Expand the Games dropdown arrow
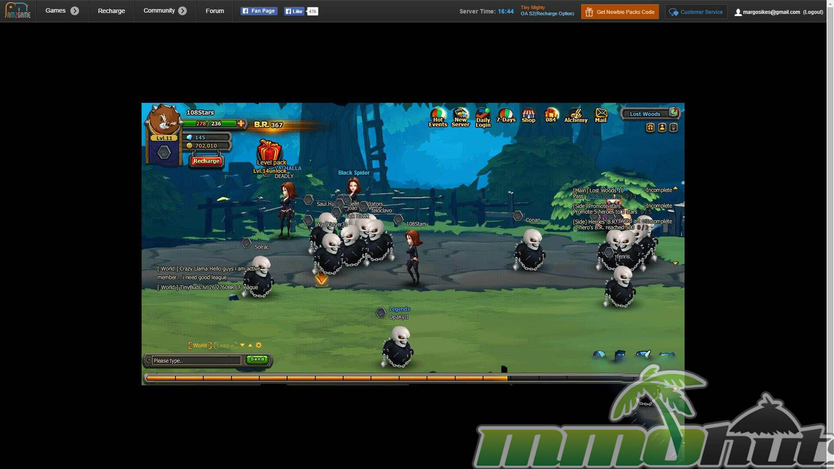The height and width of the screenshot is (469, 834). [x=75, y=11]
